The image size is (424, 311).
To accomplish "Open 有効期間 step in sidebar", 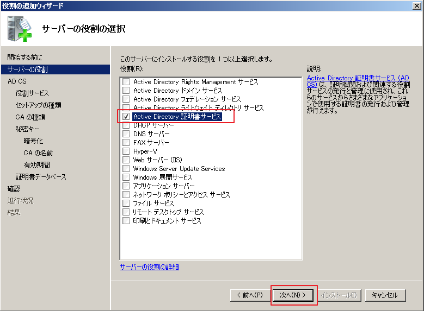I will pyautogui.click(x=36, y=165).
